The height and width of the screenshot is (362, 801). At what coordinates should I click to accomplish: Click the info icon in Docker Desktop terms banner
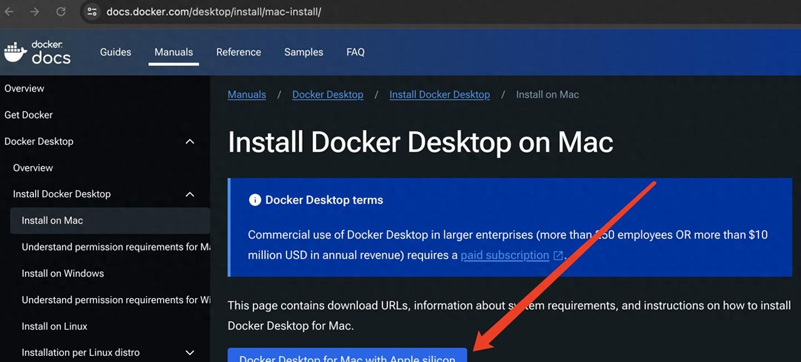pos(255,200)
